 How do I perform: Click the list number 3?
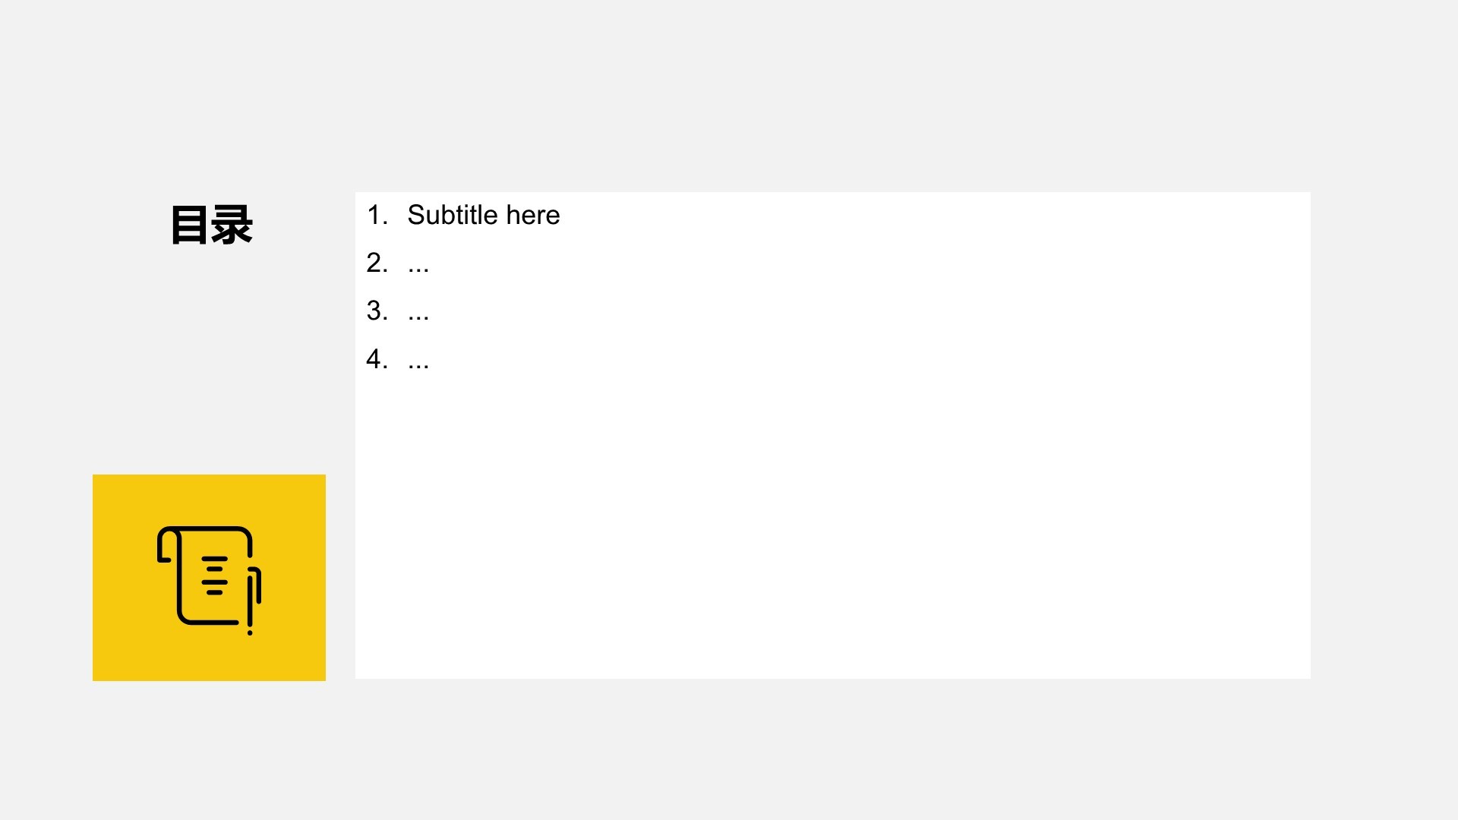coord(376,311)
